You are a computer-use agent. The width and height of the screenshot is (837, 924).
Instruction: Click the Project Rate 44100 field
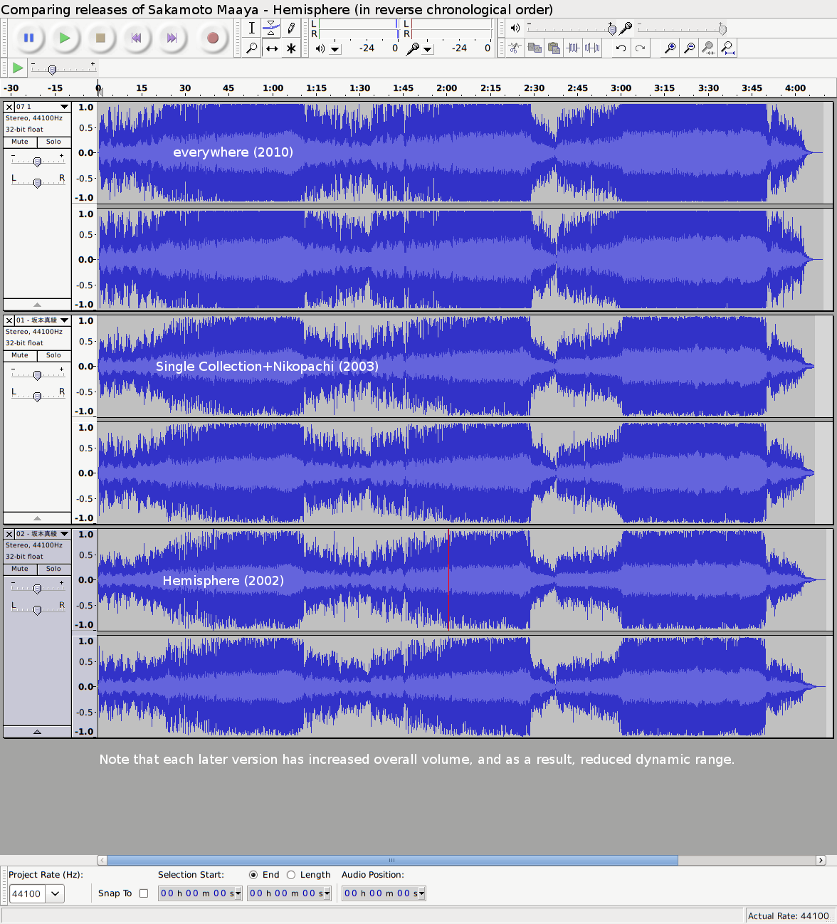tap(28, 893)
